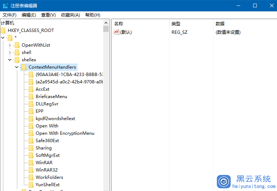Select the Open With EncryptionMenu key
Screen dimensions: 277x191
[65, 133]
